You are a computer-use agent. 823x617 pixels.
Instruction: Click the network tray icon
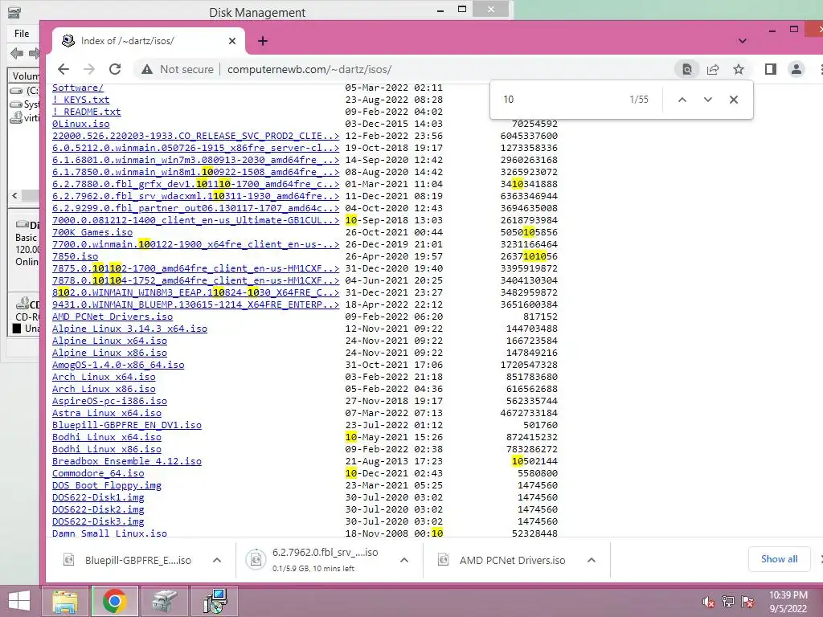pos(728,602)
